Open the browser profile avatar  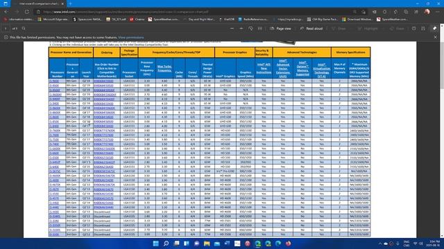click(x=427, y=12)
